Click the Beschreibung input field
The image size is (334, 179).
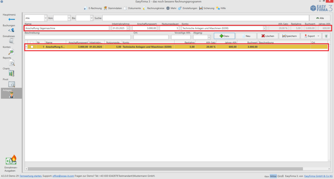78,37
